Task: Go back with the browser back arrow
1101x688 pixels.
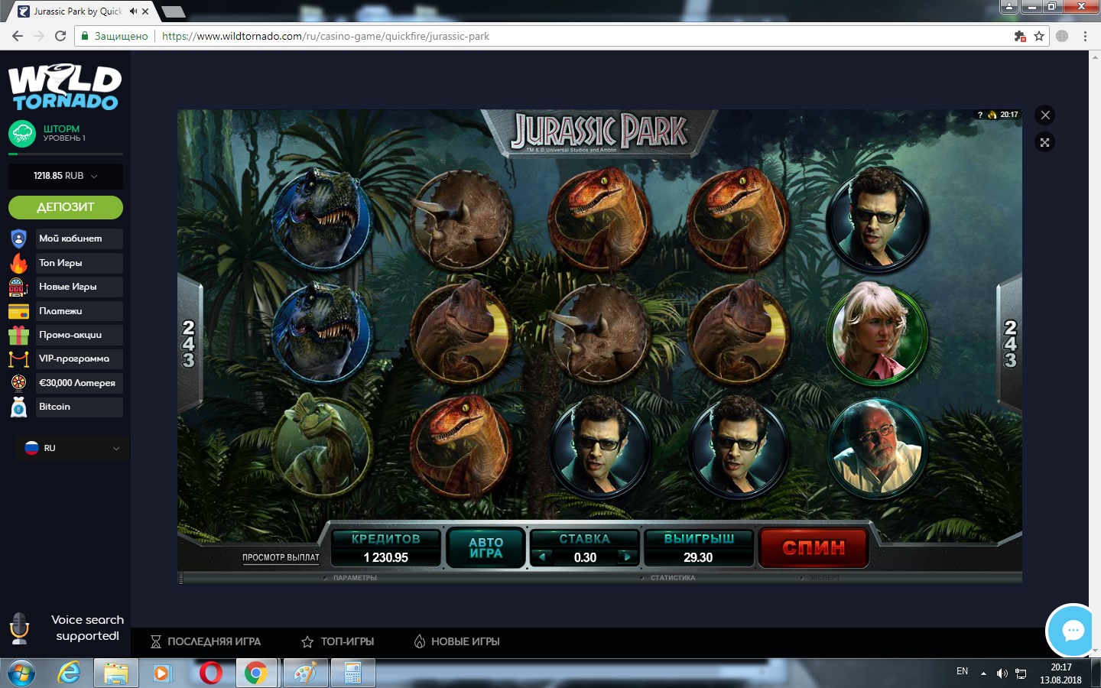Action: coord(17,36)
